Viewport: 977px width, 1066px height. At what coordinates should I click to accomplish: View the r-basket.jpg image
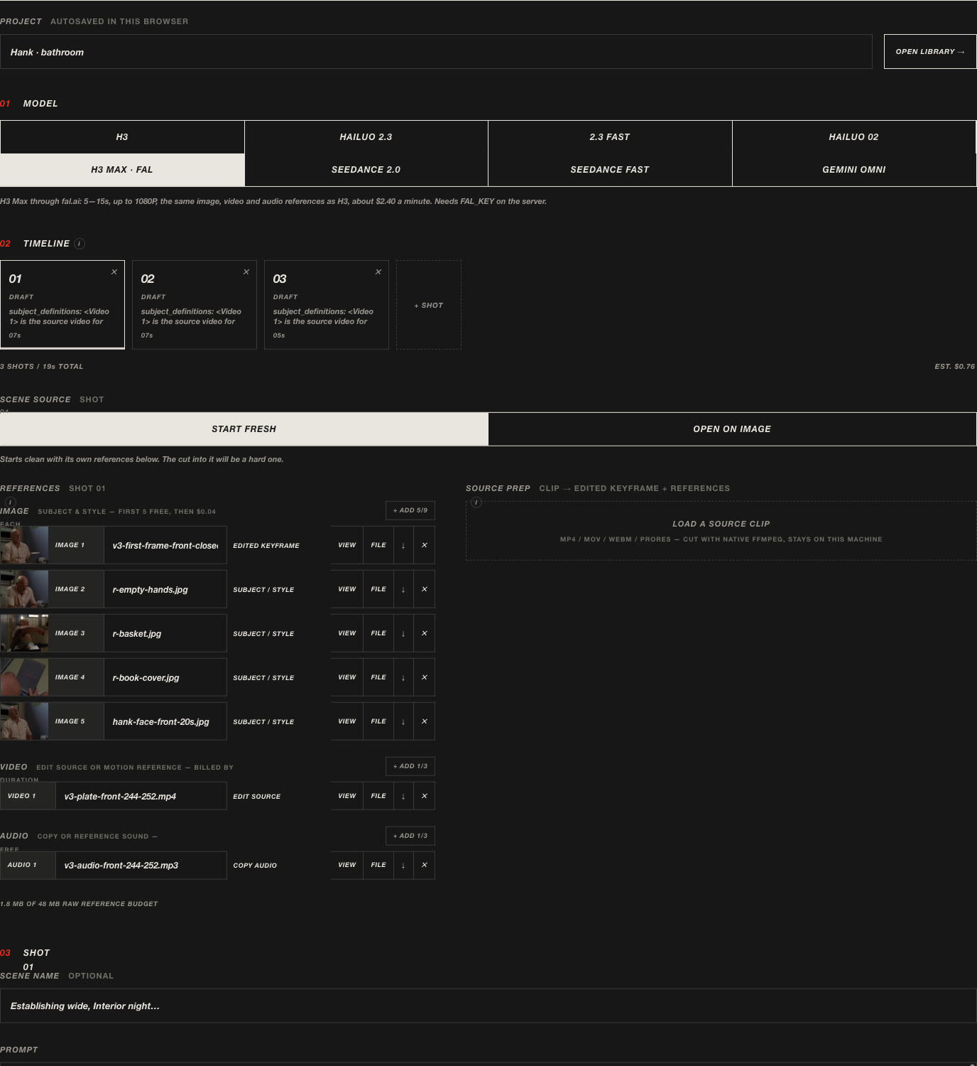[347, 633]
